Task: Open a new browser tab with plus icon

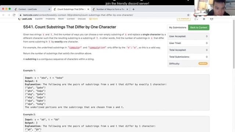Action: click(133, 9)
